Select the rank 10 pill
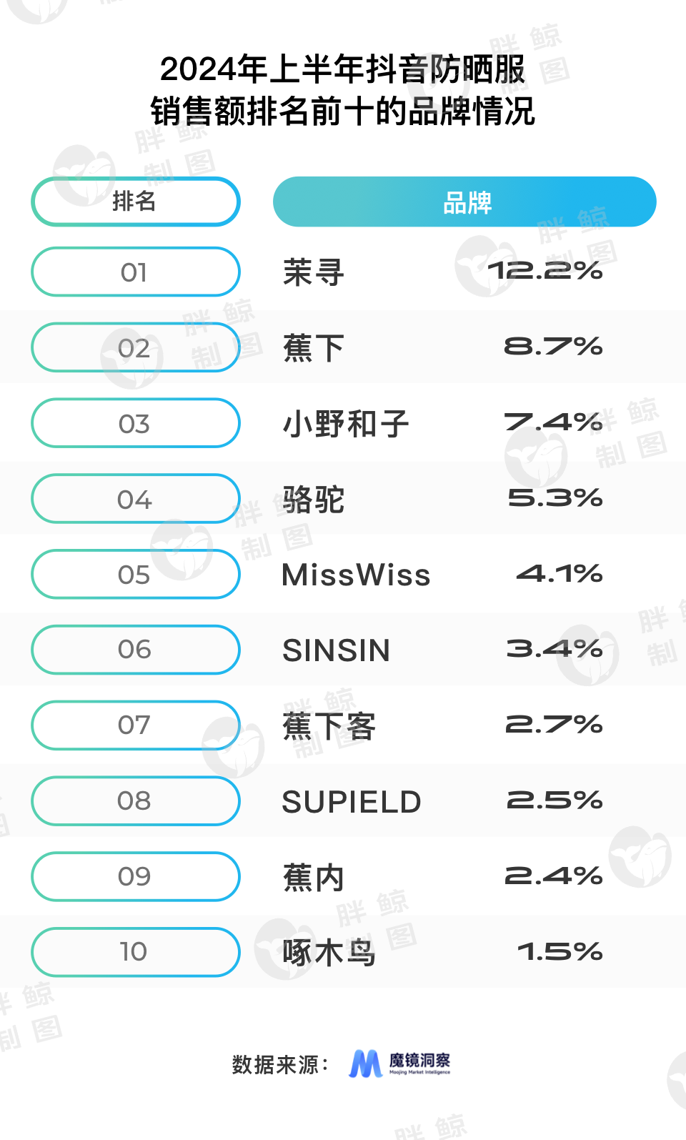The width and height of the screenshot is (686, 1140). point(135,952)
